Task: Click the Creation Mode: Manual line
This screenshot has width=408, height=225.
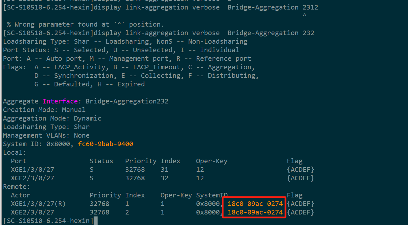Action: [x=44, y=110]
